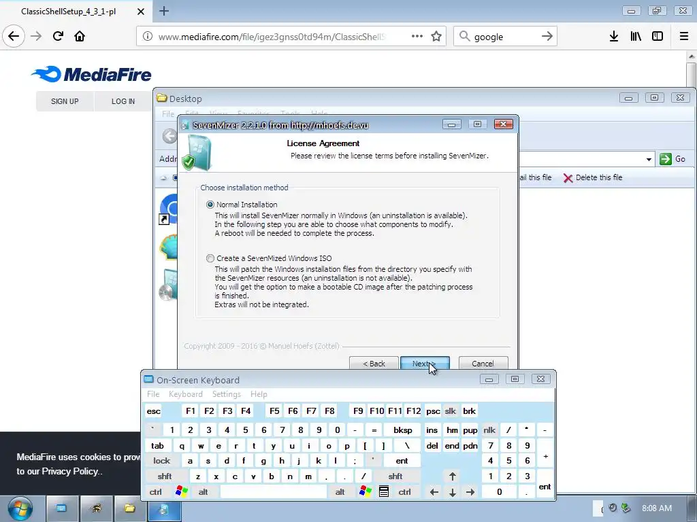The height and width of the screenshot is (522, 697).
Task: Open the SevenMizer installer taskbar button
Action: pyautogui.click(x=164, y=508)
